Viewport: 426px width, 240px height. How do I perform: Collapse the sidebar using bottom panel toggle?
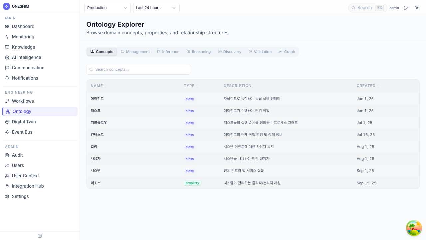[40, 236]
